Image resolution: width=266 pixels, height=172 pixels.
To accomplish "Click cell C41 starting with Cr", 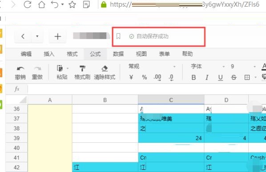I will tap(171, 158).
